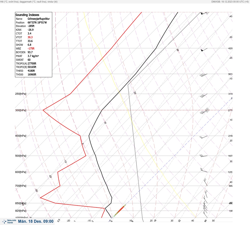Click the Elevation value -285ft

(31, 26)
